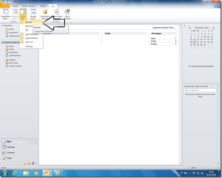
Task: Open Windows Explorer from taskbar
Action: point(26,173)
